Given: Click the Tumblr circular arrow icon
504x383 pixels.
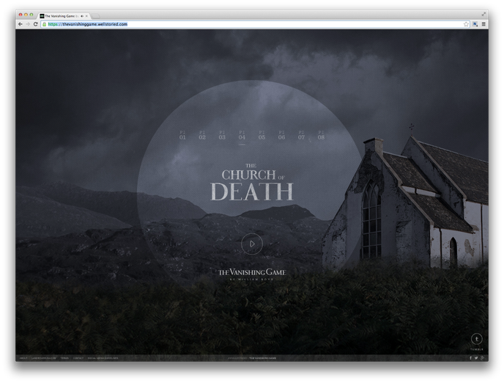Looking at the screenshot, I should (x=476, y=339).
